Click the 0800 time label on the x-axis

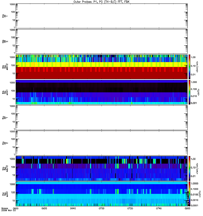coord(187,208)
